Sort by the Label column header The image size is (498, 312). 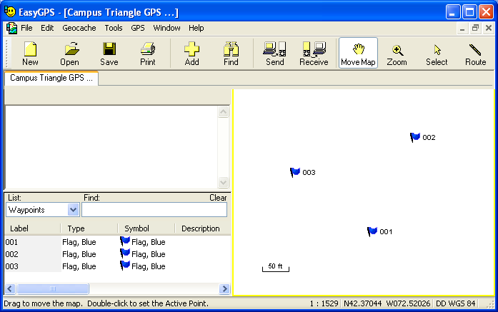point(31,228)
